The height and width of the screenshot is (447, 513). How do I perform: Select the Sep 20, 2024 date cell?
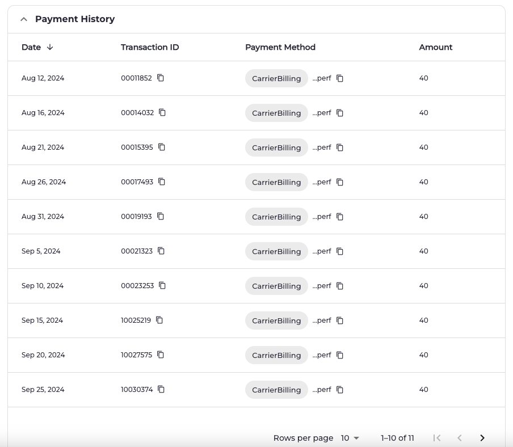coord(43,355)
